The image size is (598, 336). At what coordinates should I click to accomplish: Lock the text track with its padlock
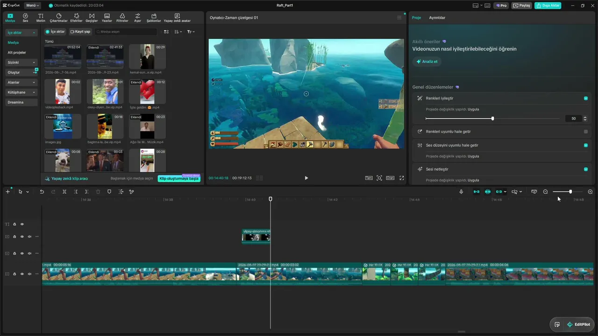point(14,224)
